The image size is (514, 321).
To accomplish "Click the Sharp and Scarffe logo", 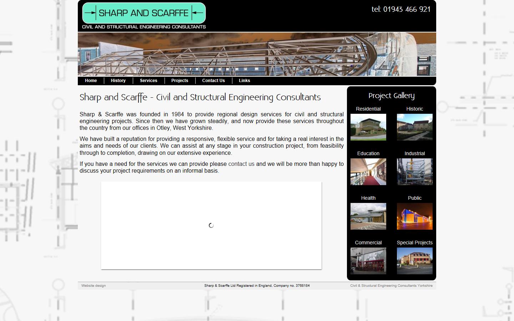I will 144,13.
